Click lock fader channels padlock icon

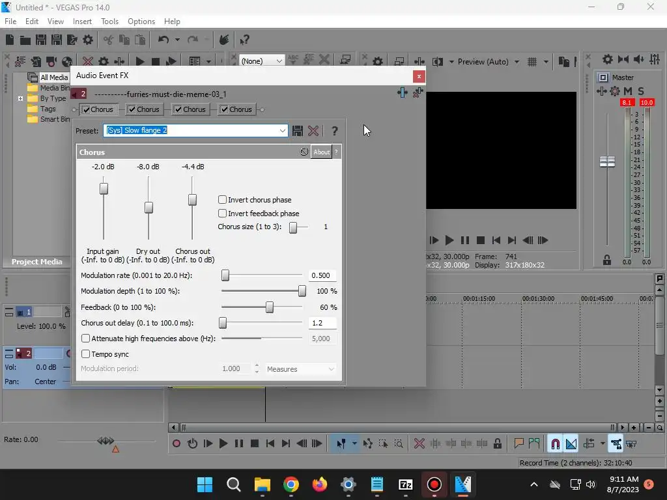point(607,260)
